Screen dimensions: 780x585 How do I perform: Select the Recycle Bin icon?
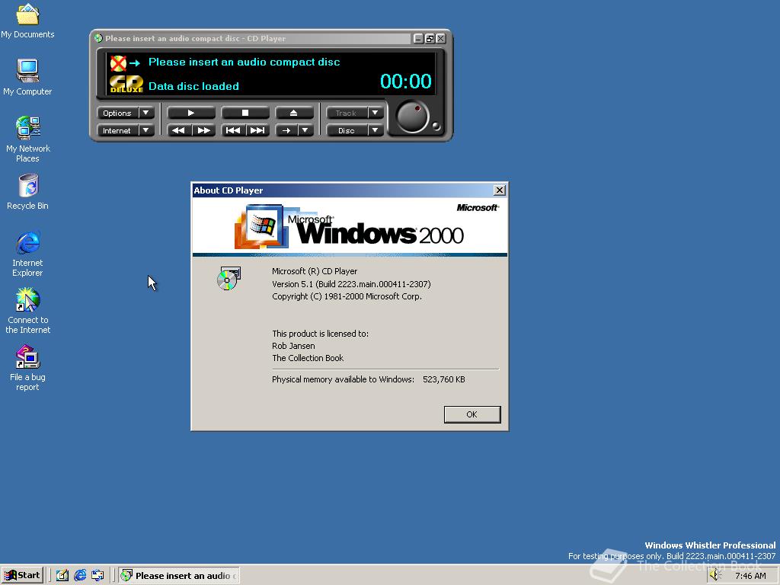28,192
